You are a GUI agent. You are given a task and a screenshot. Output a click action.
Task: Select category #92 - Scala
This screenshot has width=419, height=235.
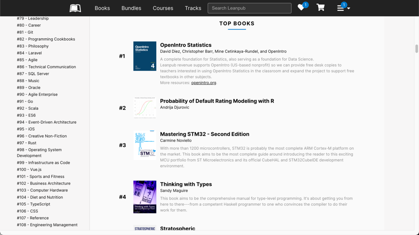pyautogui.click(x=28, y=108)
